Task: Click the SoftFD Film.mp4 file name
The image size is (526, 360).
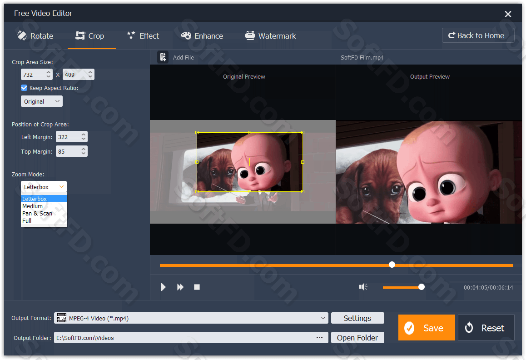Action: point(362,57)
